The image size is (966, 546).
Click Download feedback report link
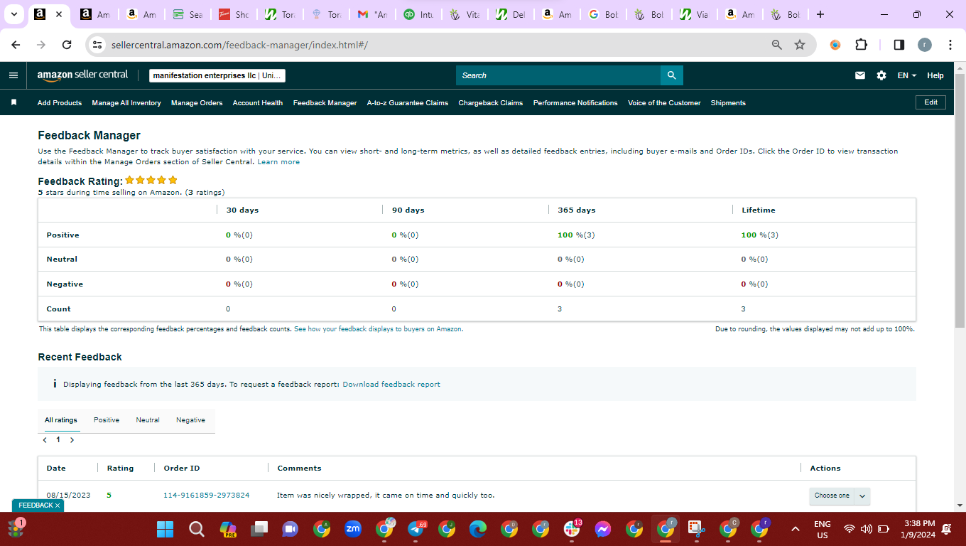coord(391,385)
